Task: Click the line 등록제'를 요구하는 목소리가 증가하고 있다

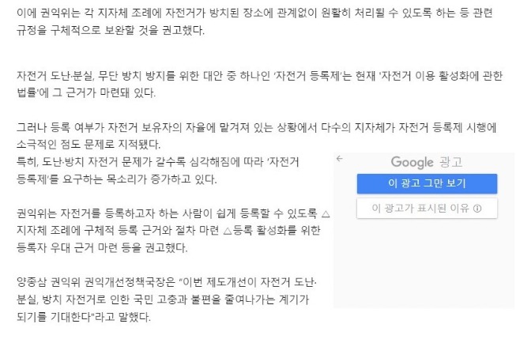Action: pyautogui.click(x=116, y=179)
